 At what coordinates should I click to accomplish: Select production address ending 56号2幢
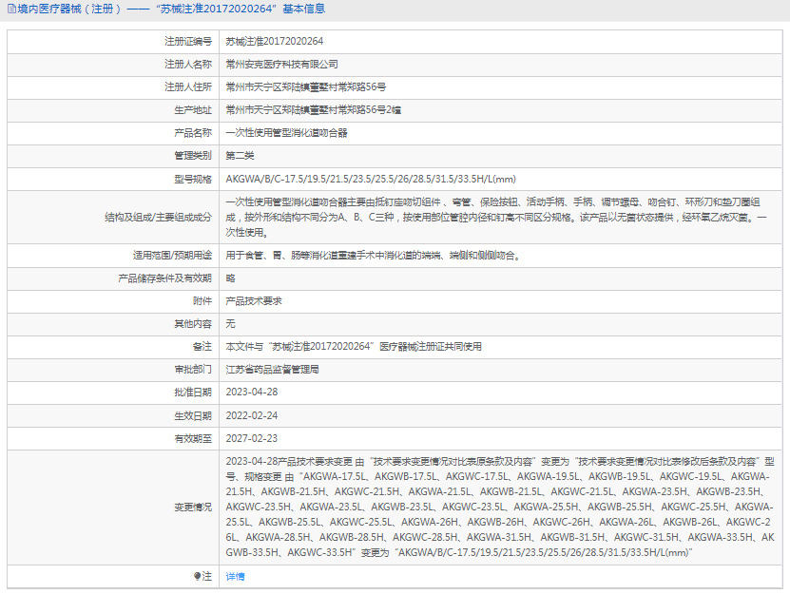(x=314, y=110)
